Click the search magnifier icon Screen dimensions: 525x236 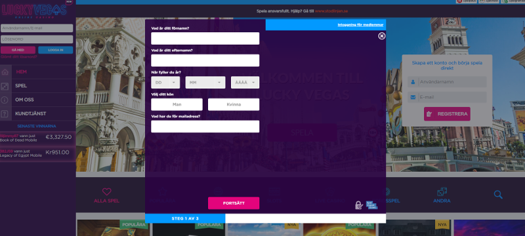click(x=498, y=195)
